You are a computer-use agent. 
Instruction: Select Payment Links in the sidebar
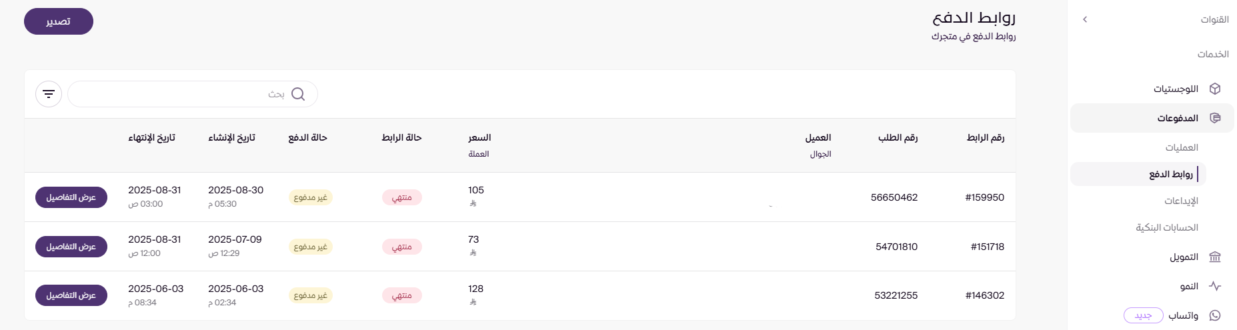click(1170, 174)
